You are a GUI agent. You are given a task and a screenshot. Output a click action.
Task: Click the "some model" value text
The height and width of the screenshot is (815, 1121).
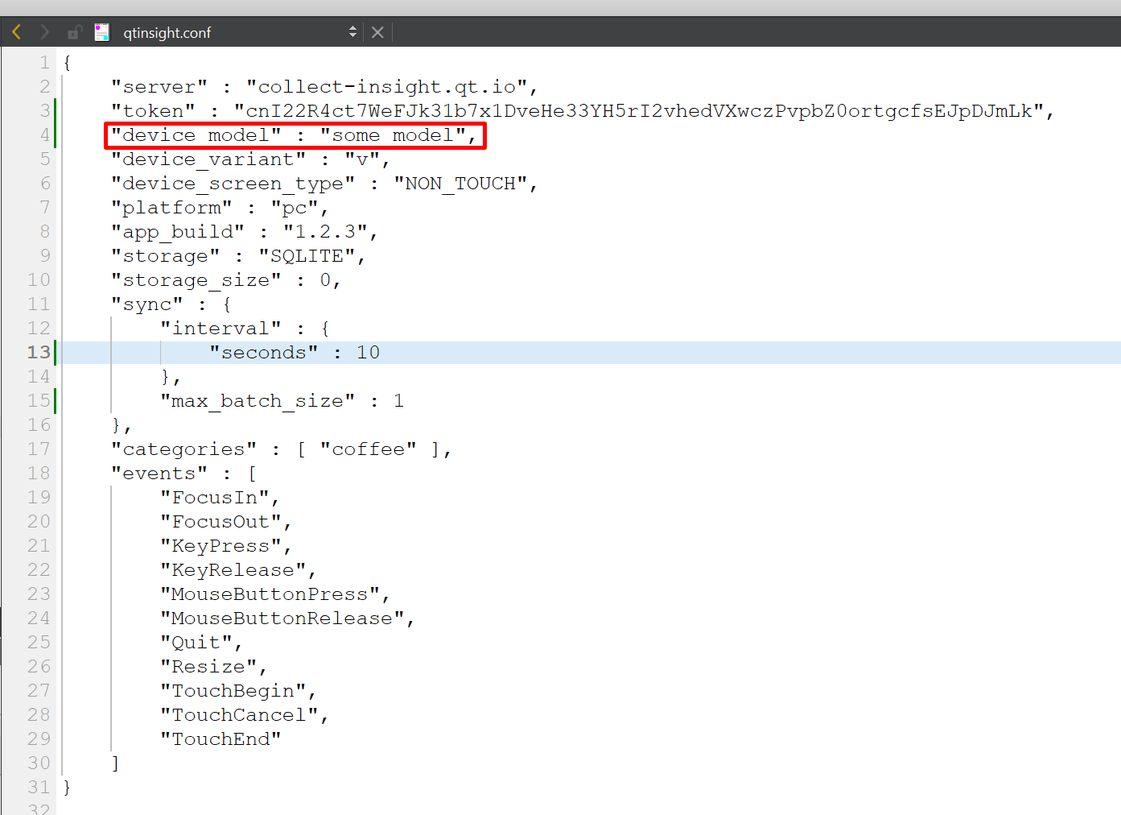coord(393,135)
